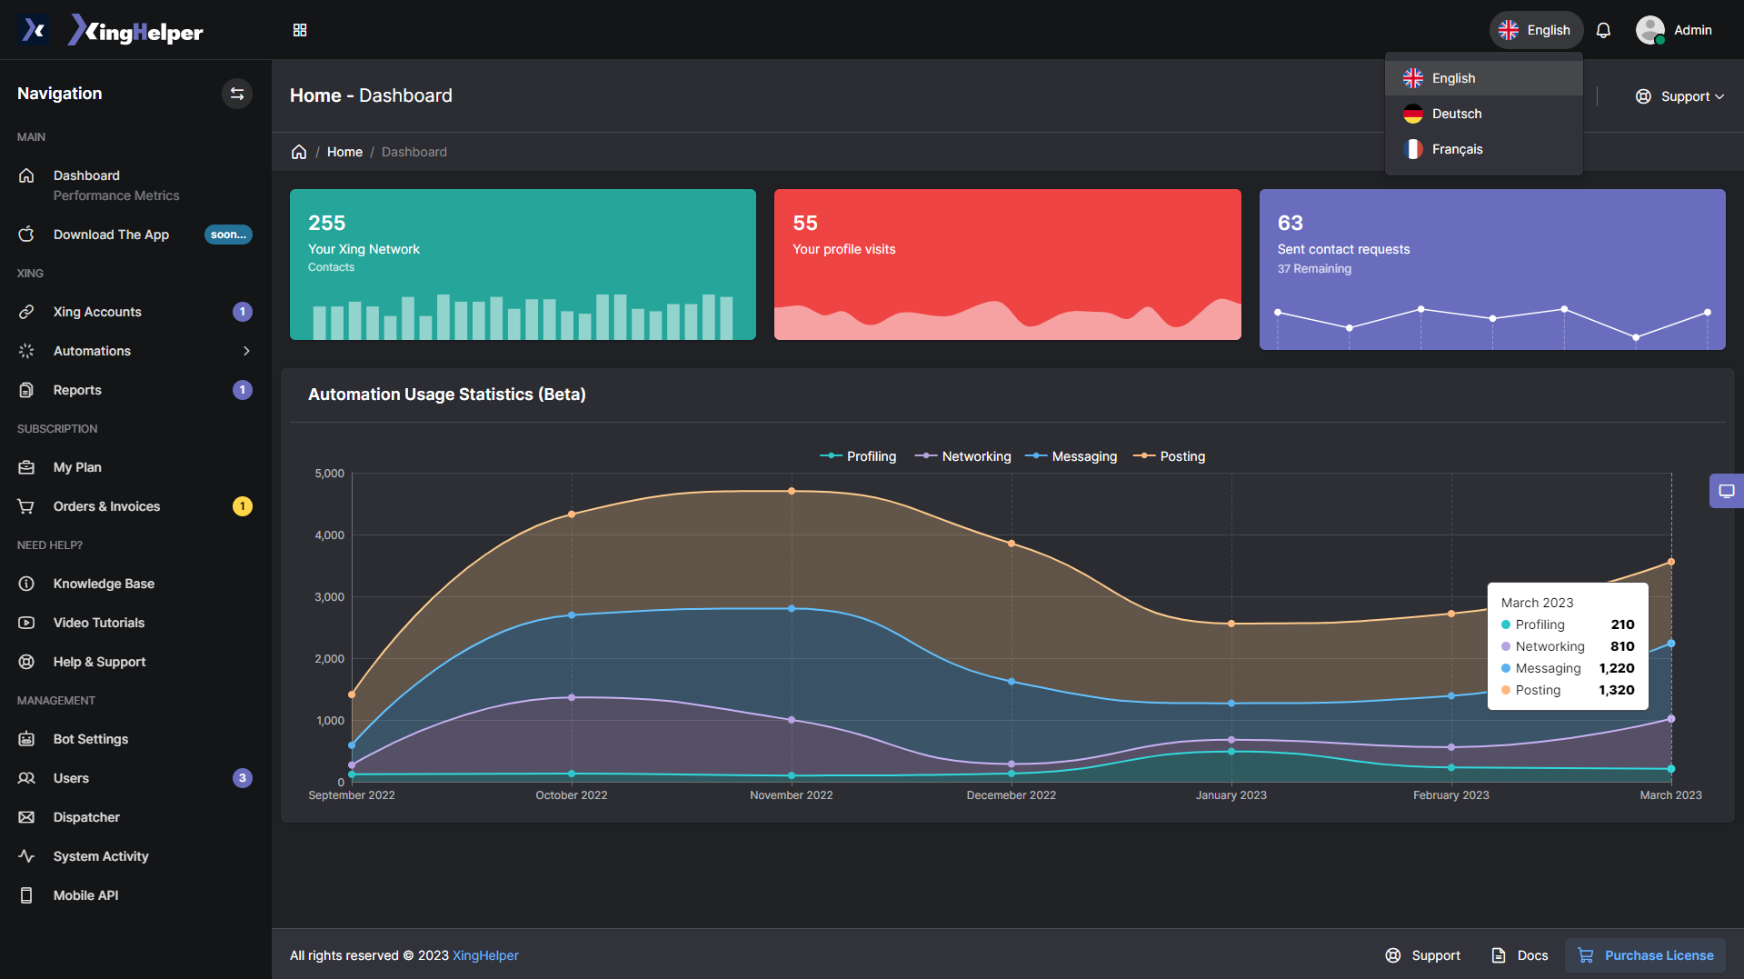Click the 37 Remaining text
Image resolution: width=1744 pixels, height=979 pixels.
pyautogui.click(x=1314, y=269)
